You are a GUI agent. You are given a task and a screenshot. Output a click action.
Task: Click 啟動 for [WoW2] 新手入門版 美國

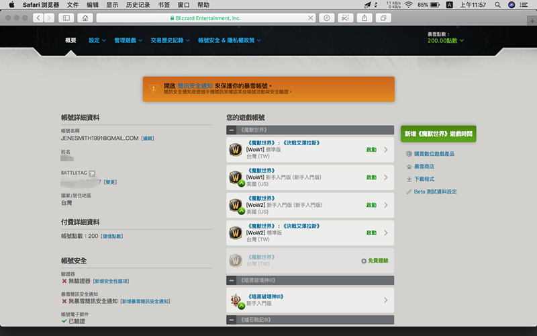click(x=371, y=205)
